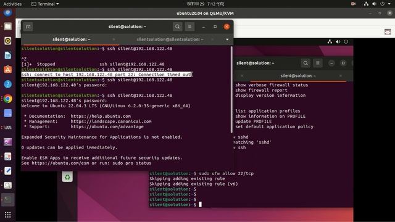
Task: Click 'set default application policy' text
Action: coord(274,126)
